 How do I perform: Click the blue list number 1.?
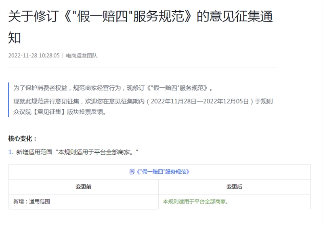coord(11,152)
